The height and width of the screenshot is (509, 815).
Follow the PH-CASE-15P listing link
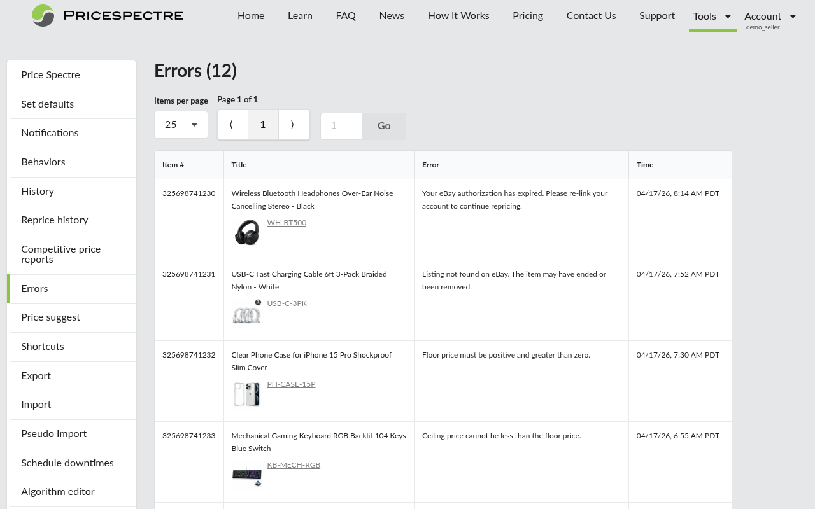tap(291, 384)
